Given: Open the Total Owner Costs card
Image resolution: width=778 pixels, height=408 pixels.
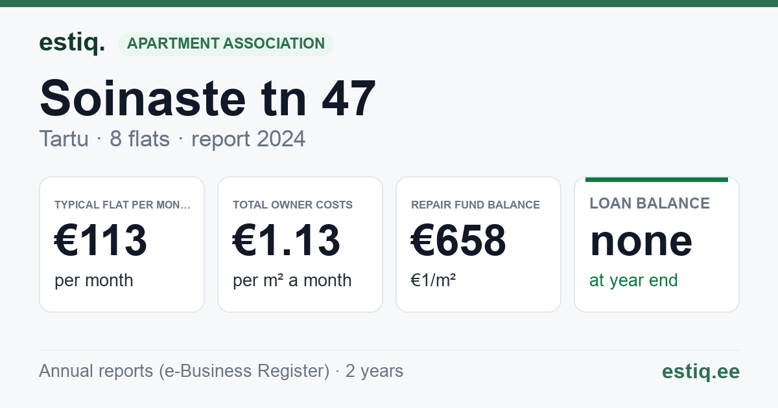Looking at the screenshot, I should [300, 244].
